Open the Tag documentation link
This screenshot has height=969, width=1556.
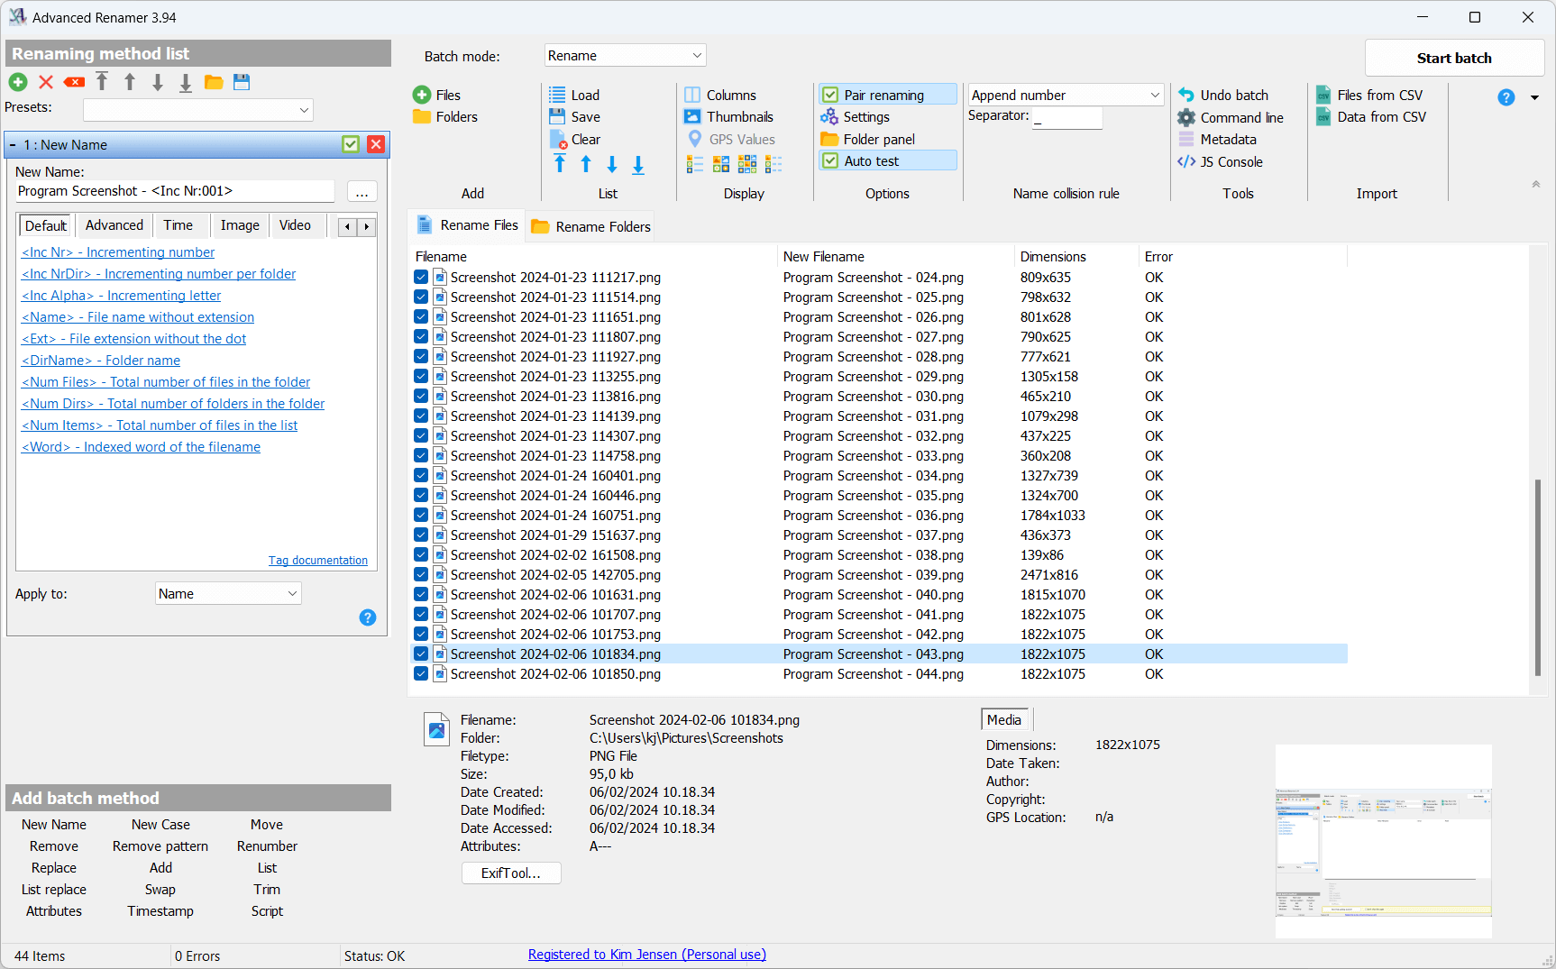point(317,560)
